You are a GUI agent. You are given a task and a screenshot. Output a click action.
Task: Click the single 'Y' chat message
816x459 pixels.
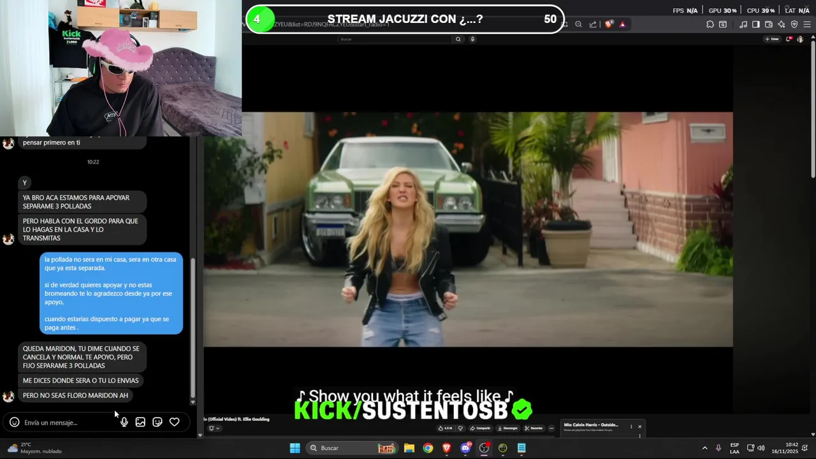click(x=25, y=183)
